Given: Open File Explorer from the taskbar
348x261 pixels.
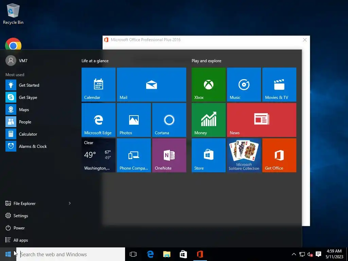Looking at the screenshot, I should (167, 254).
